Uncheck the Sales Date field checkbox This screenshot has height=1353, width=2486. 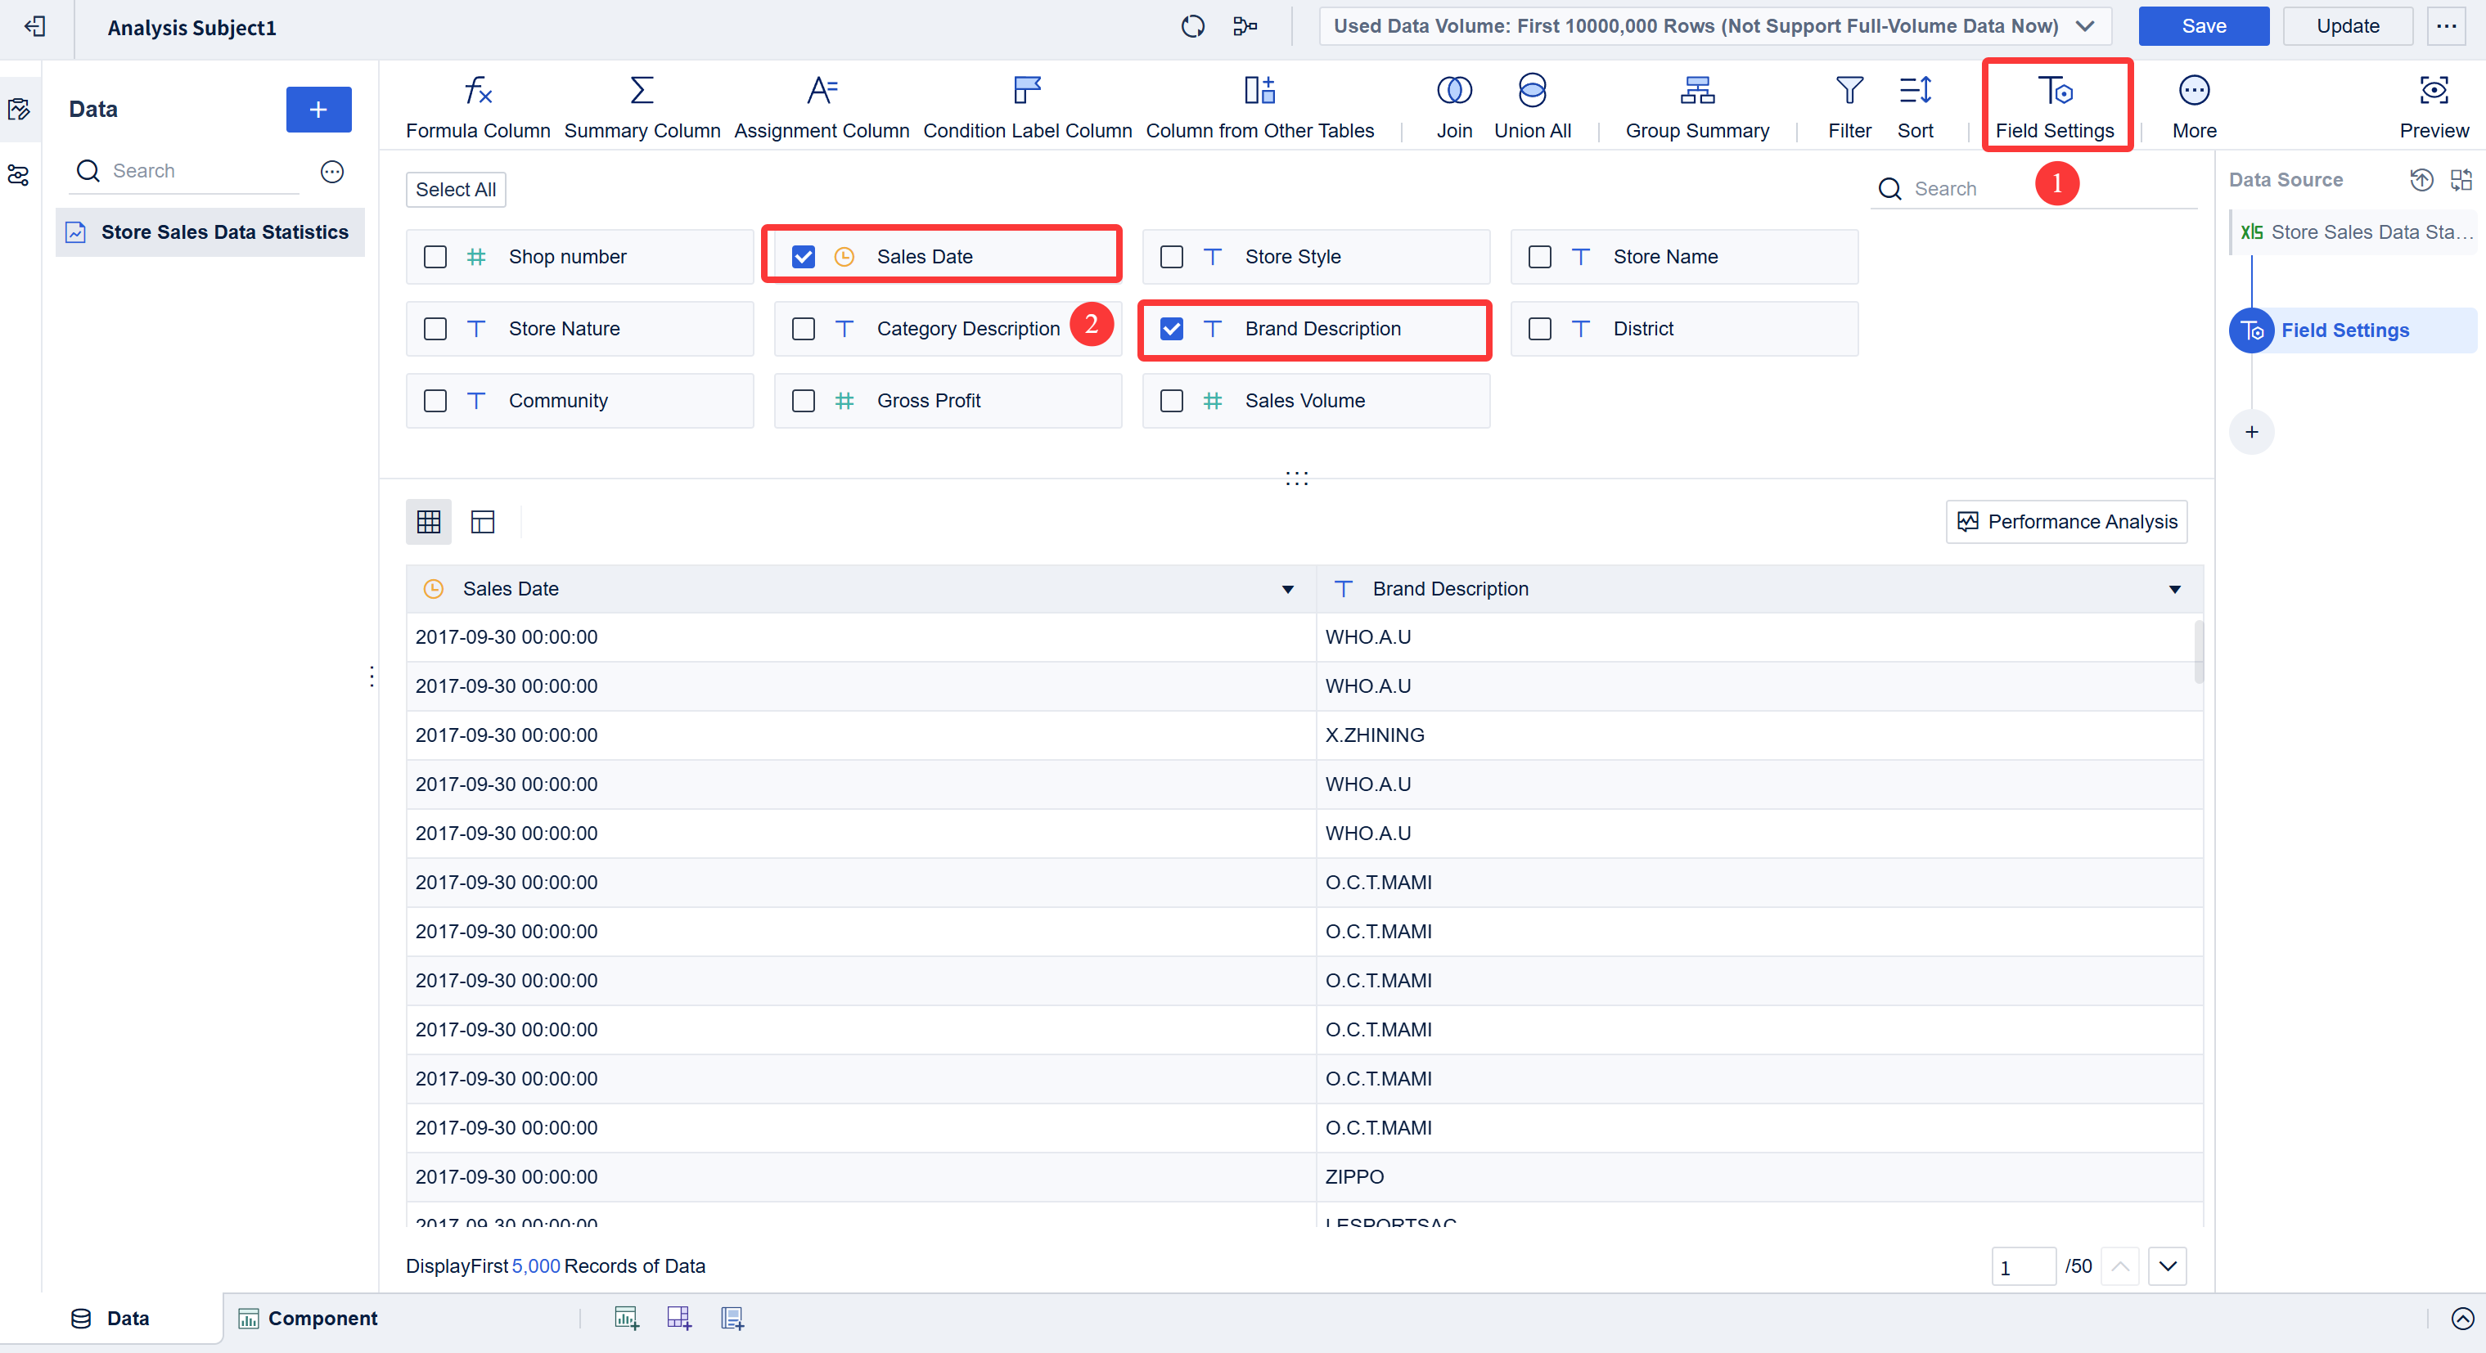[x=803, y=257]
